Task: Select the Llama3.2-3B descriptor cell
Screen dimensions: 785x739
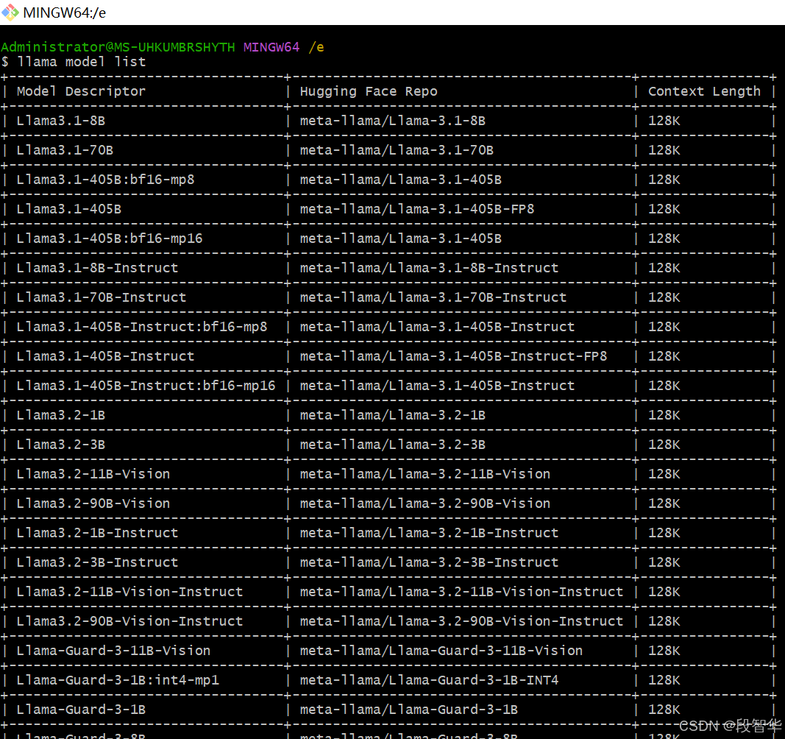Action: pos(60,445)
